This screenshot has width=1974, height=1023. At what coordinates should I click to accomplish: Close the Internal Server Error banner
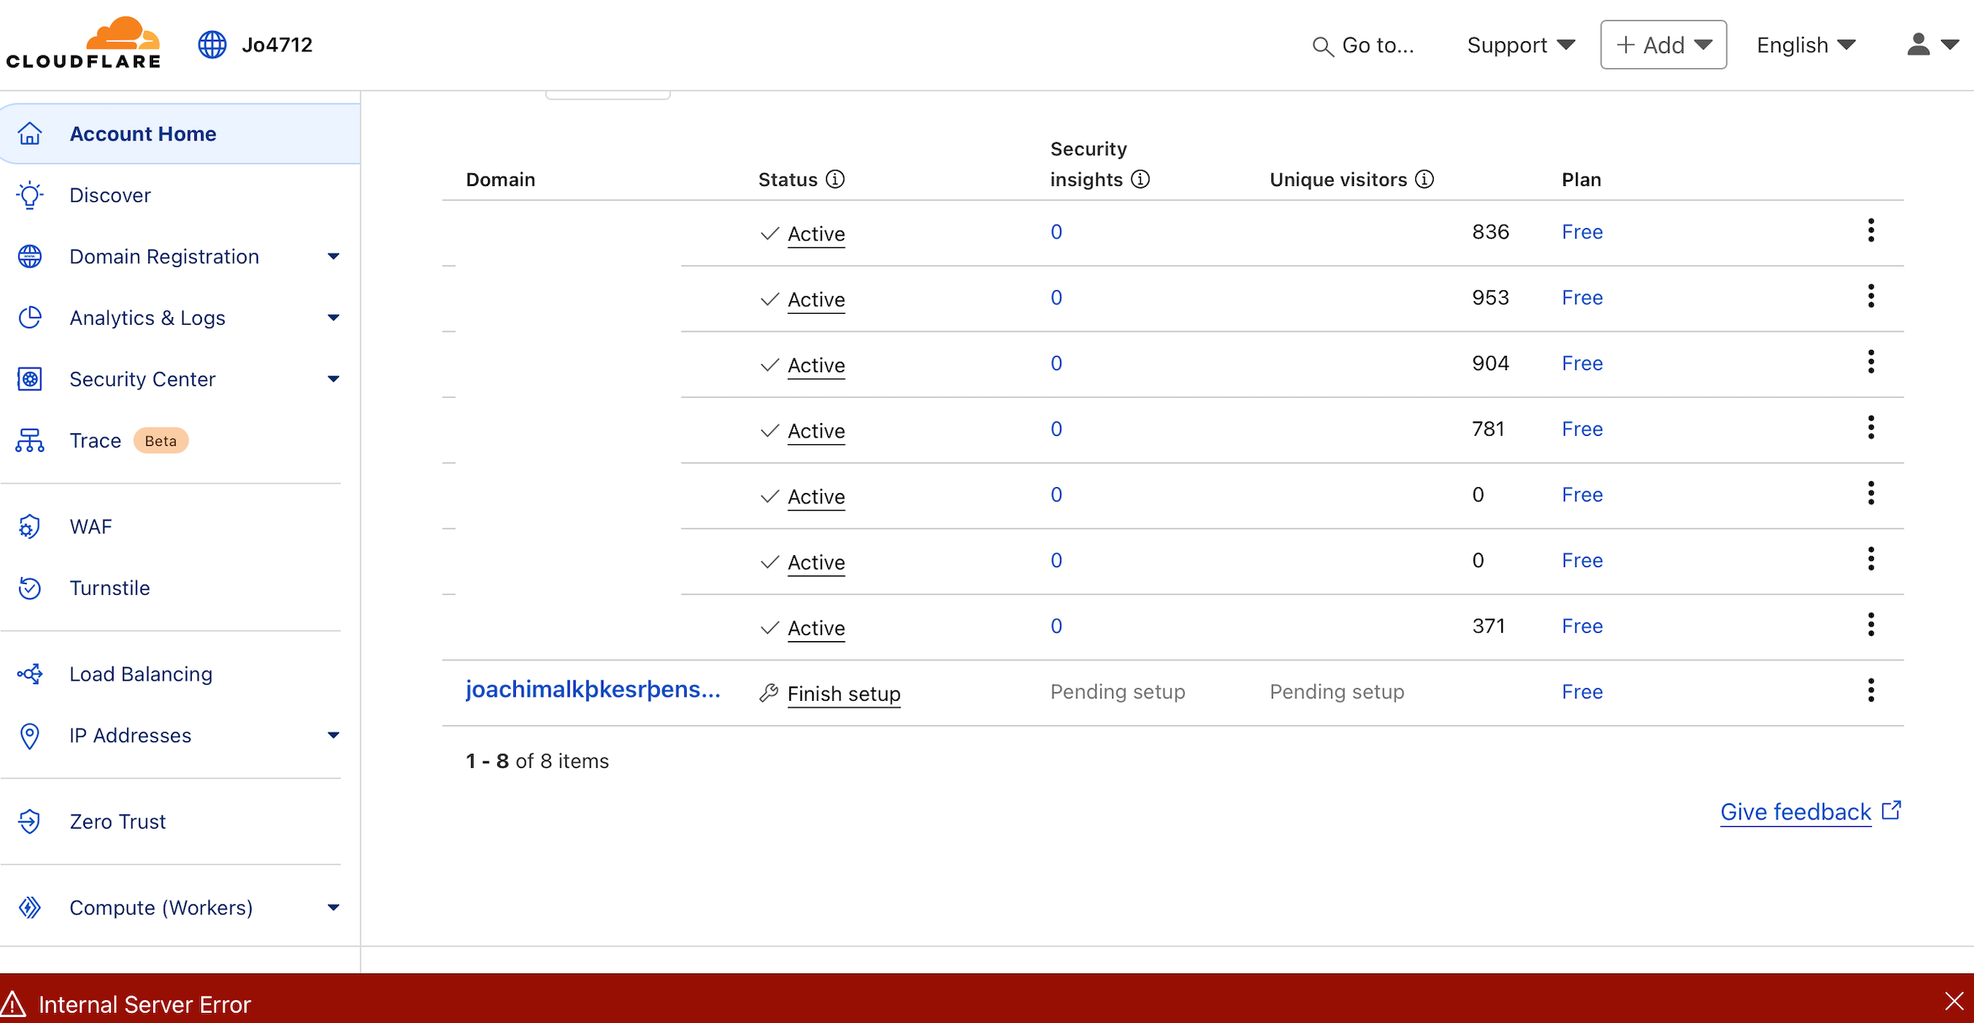(x=1954, y=1001)
